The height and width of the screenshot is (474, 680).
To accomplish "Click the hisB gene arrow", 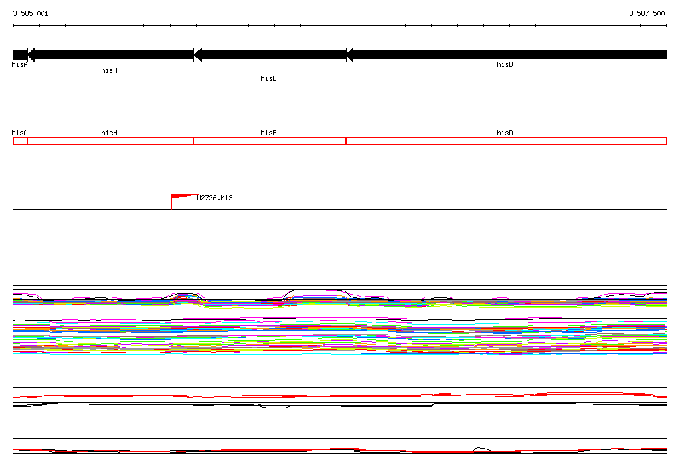I will coord(270,55).
